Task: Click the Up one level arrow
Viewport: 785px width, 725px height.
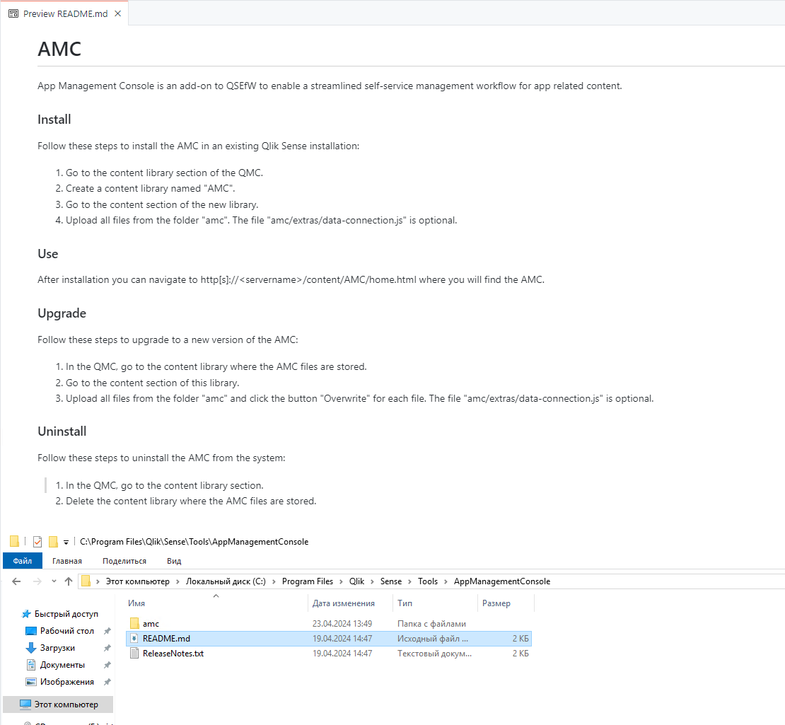Action: click(x=68, y=581)
